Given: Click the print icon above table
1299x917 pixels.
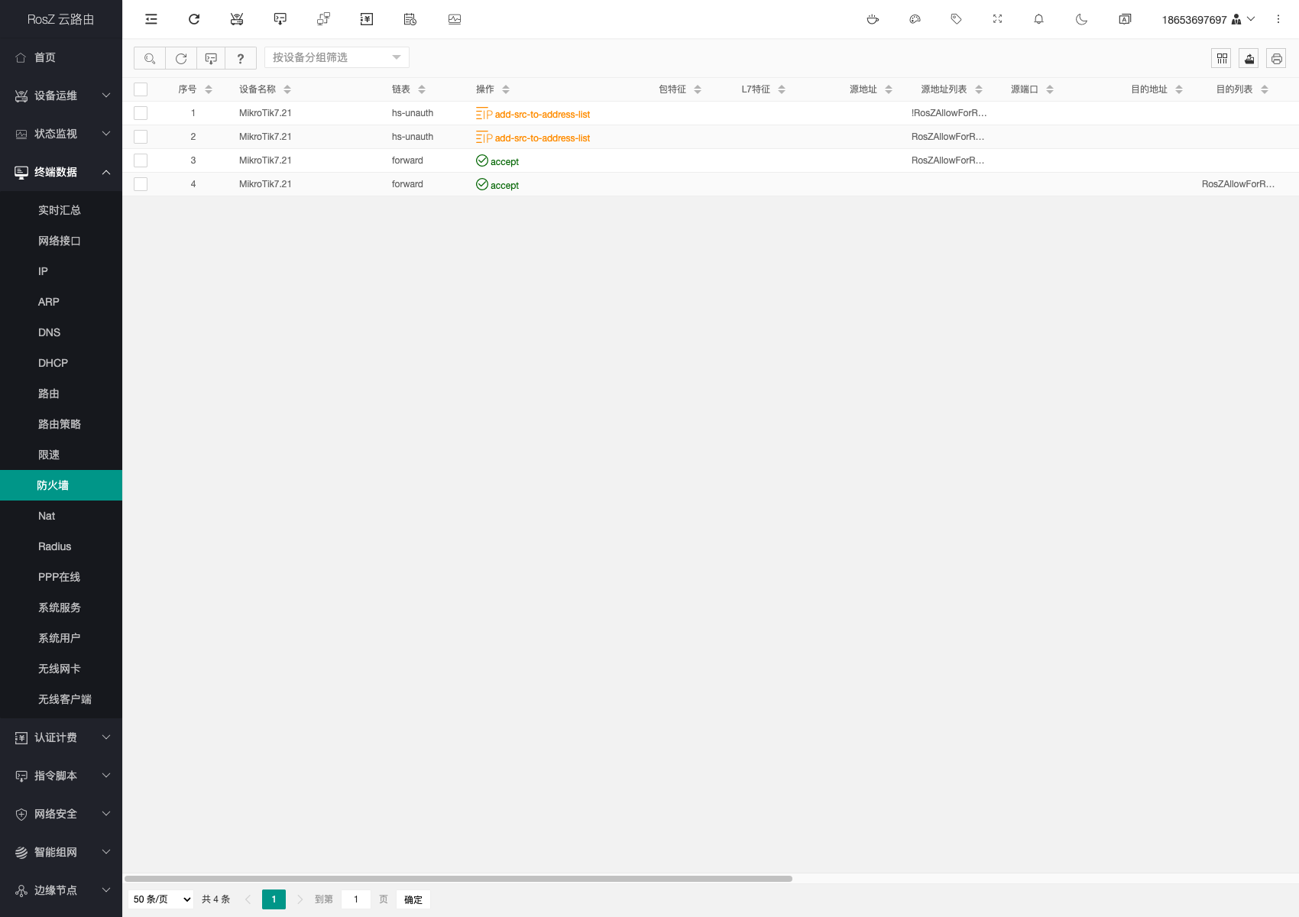Looking at the screenshot, I should [x=1276, y=58].
